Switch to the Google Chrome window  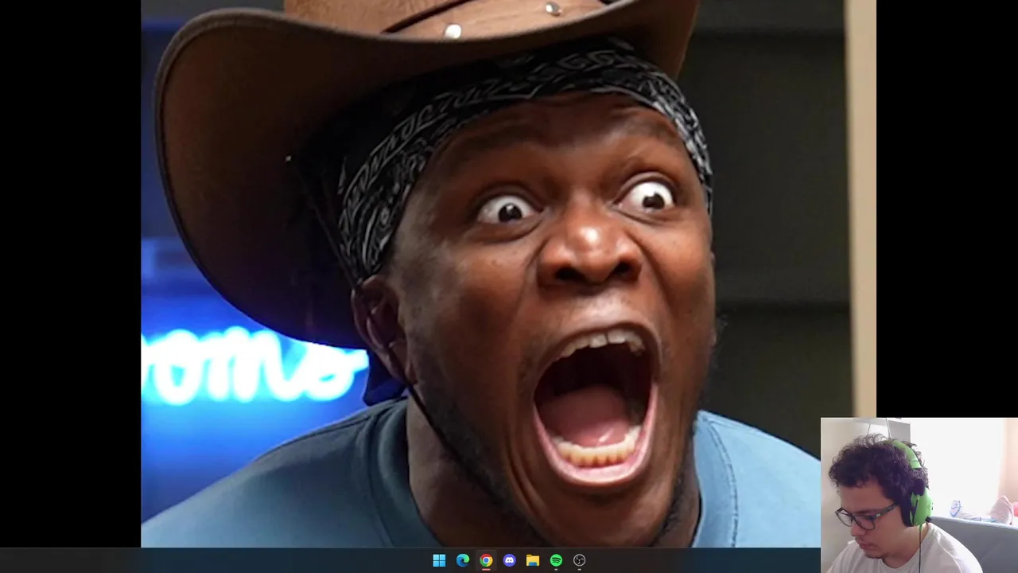point(486,560)
